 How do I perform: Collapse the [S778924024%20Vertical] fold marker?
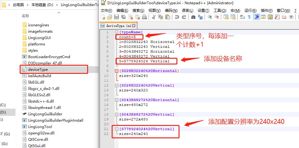[x=117, y=129]
